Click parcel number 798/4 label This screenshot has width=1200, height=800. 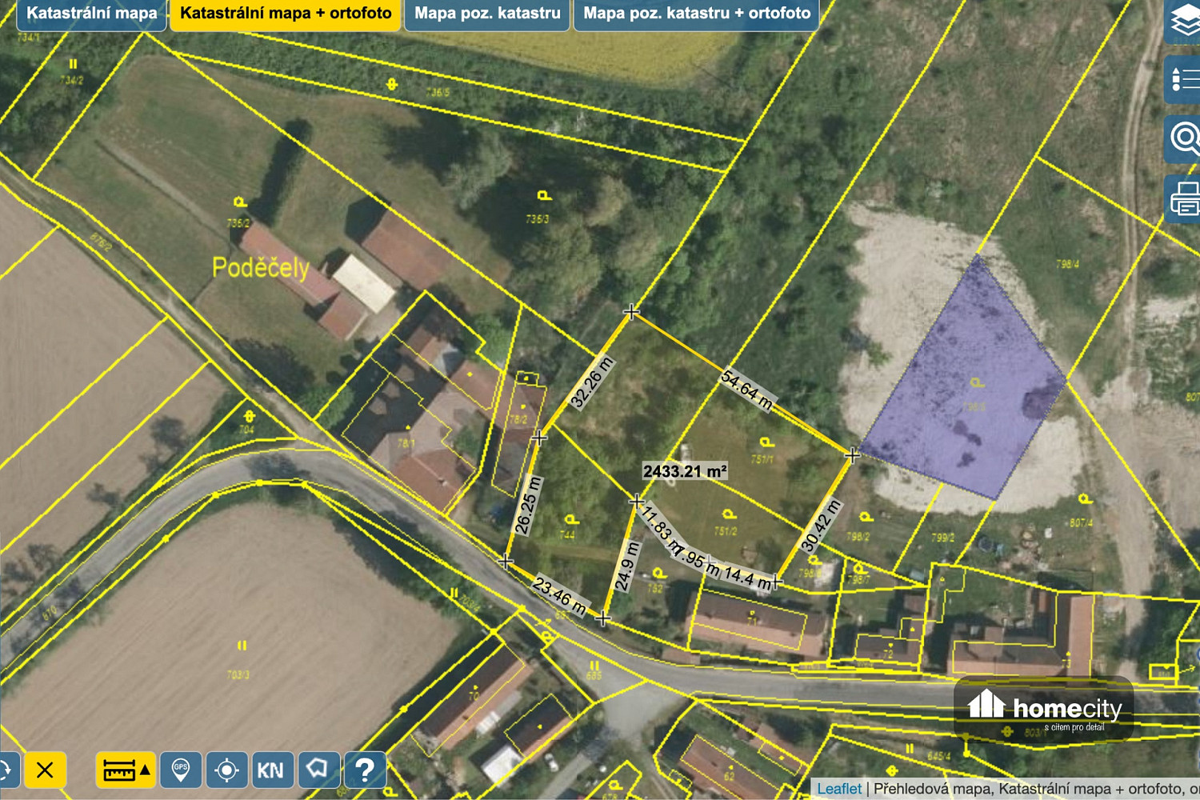(x=1067, y=263)
